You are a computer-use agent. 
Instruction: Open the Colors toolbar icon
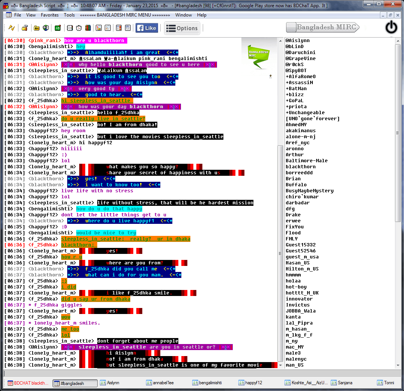88,28
